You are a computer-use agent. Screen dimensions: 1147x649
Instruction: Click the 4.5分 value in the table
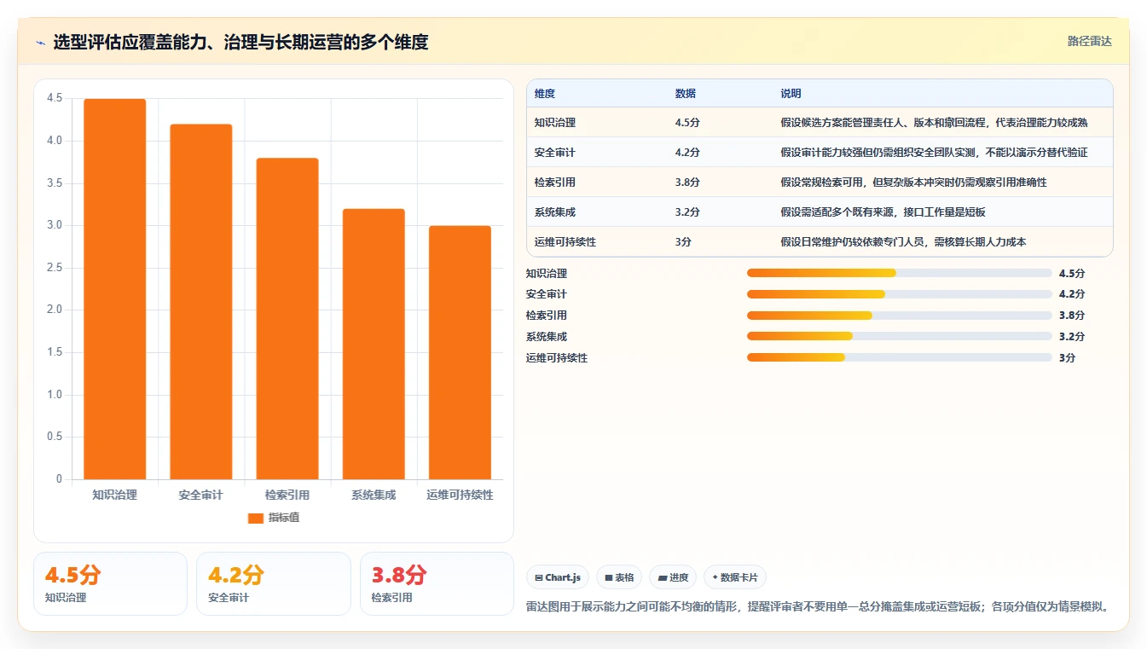[687, 123]
